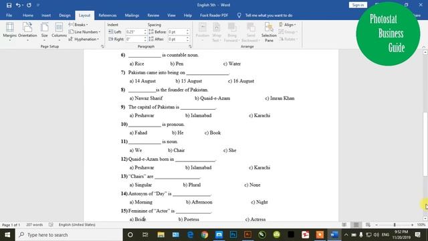Open Chrome from the taskbar
The height and width of the screenshot is (241, 428).
coord(204,235)
